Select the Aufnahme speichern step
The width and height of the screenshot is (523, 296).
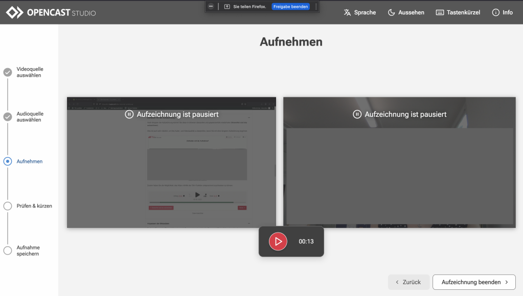coord(22,250)
